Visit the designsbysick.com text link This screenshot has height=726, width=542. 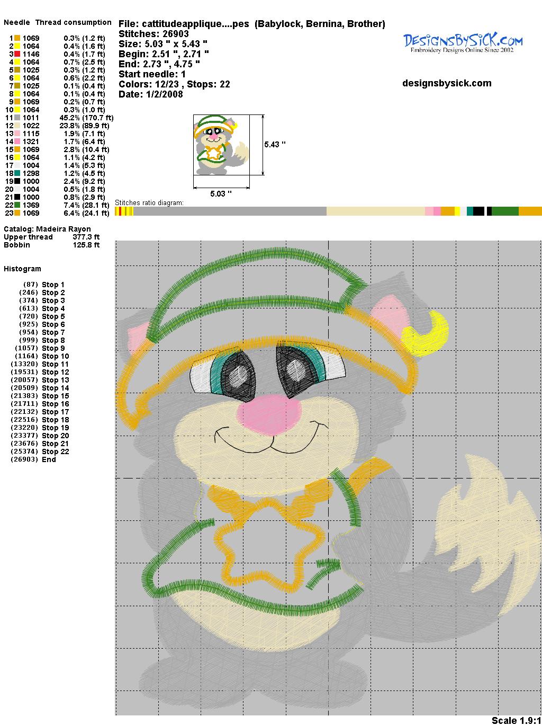point(446,83)
